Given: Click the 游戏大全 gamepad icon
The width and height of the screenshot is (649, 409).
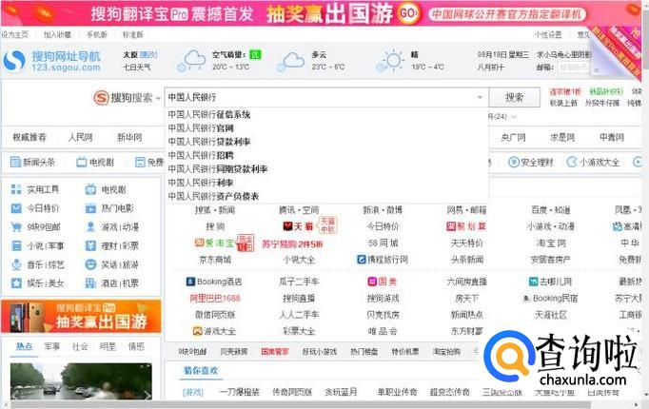Looking at the screenshot, I should [x=197, y=331].
